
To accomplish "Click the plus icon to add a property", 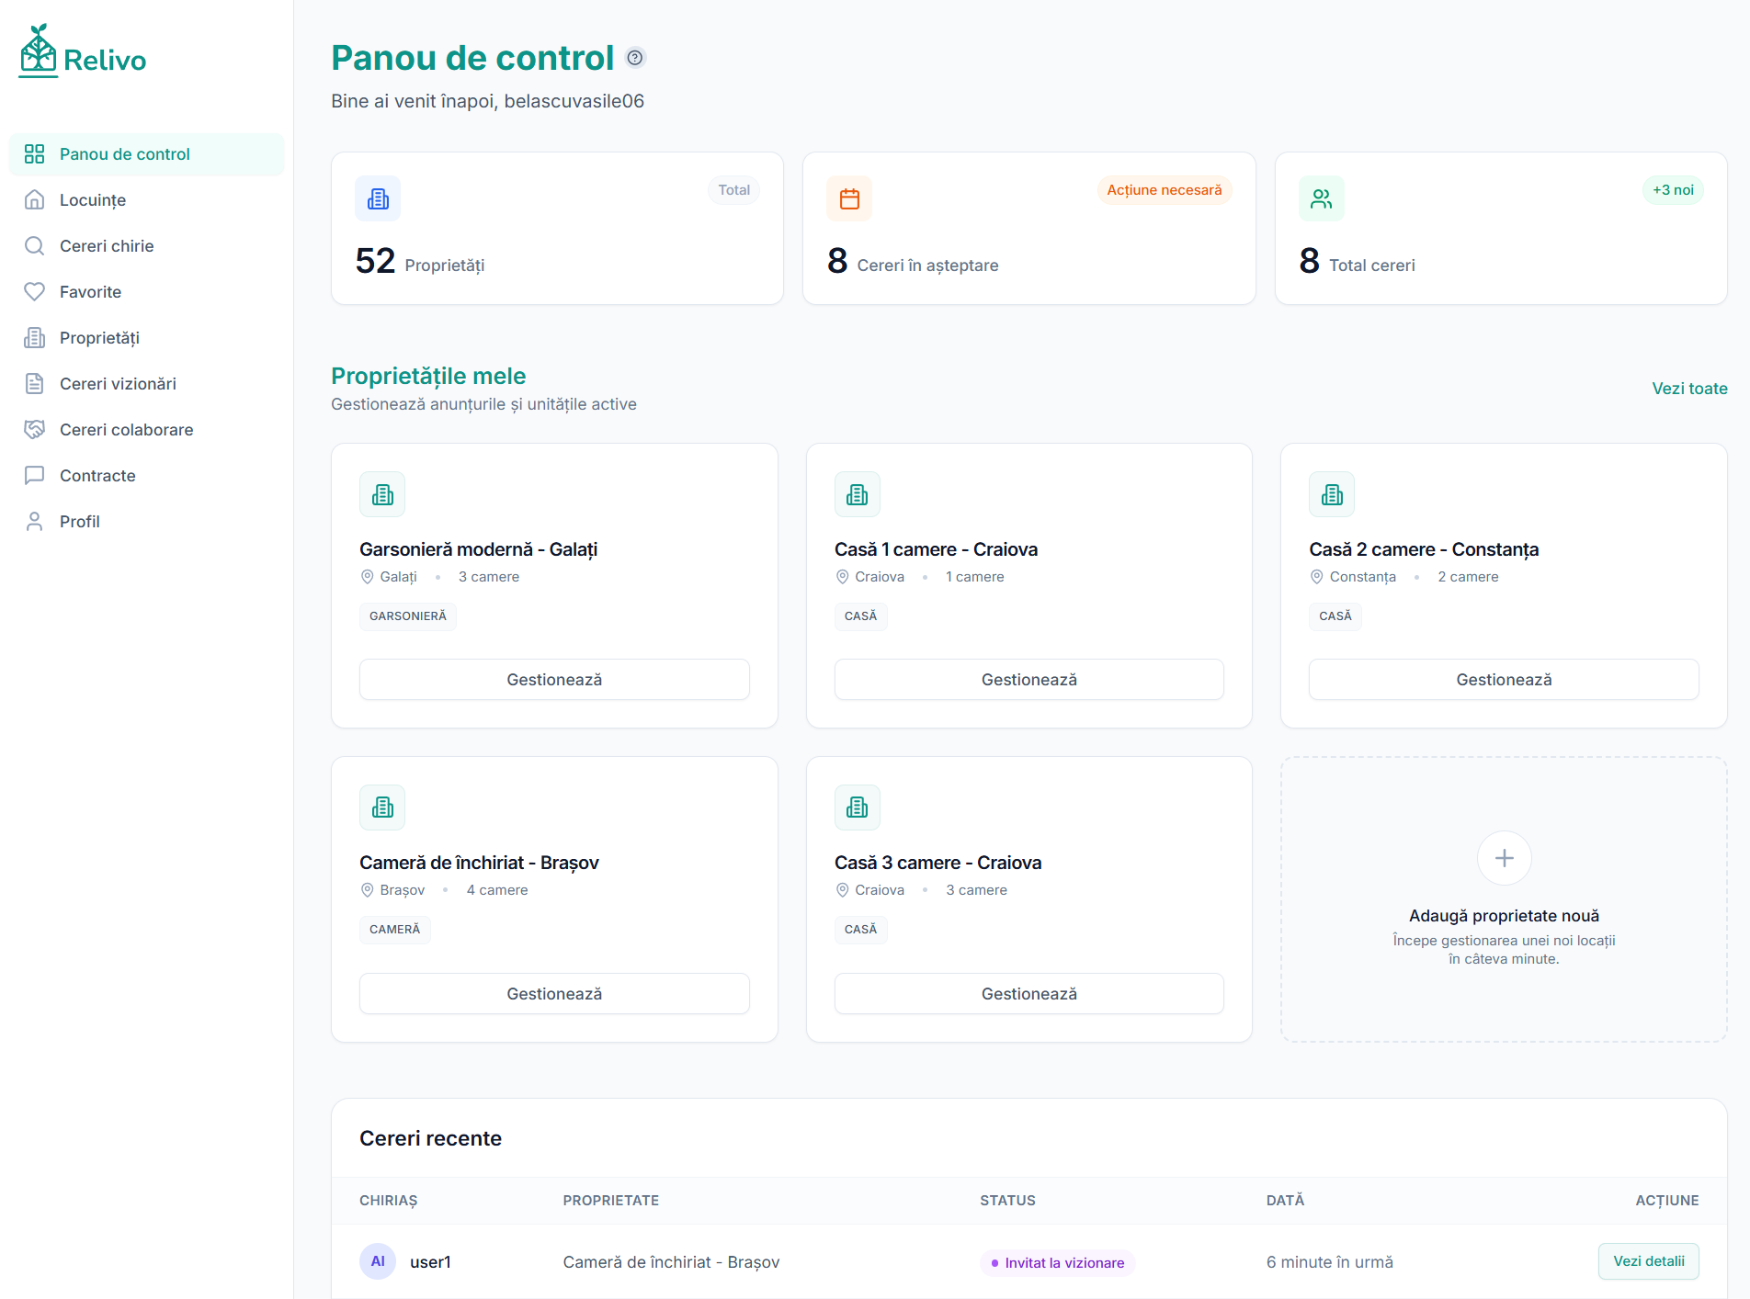I will point(1504,857).
